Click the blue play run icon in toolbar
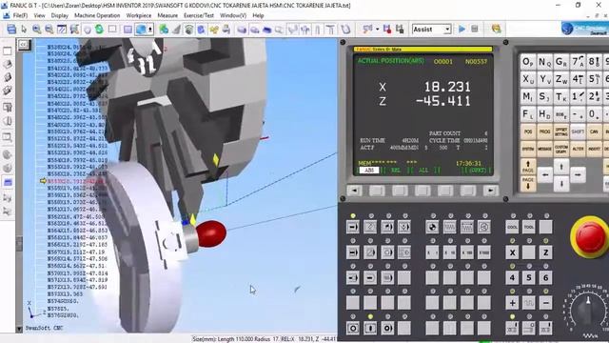 coord(462,29)
